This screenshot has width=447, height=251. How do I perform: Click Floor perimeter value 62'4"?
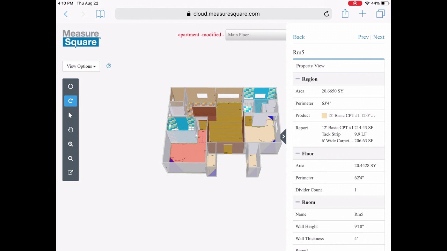[359, 178]
